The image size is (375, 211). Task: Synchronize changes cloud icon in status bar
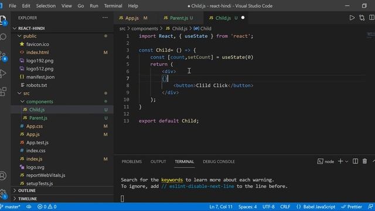tap(29, 207)
